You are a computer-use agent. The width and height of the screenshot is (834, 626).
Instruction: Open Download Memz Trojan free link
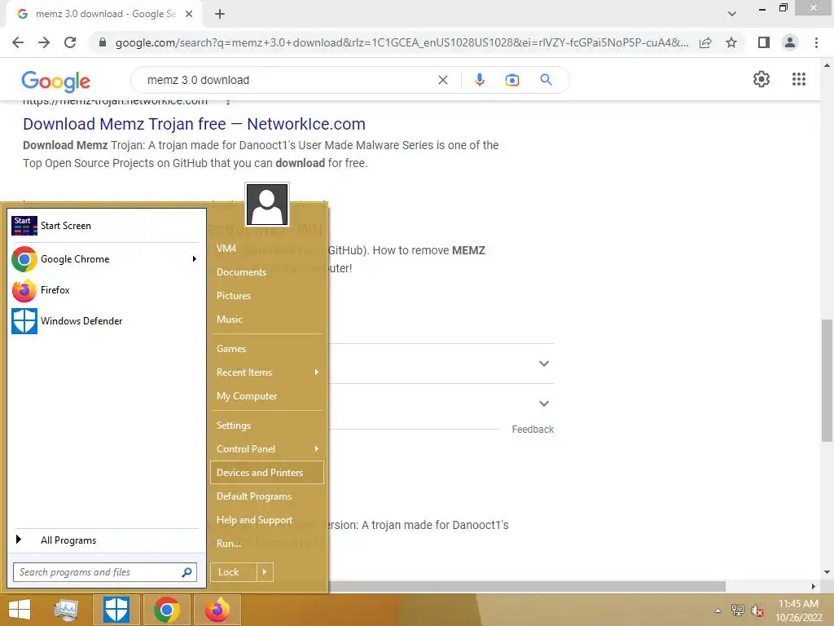194,124
